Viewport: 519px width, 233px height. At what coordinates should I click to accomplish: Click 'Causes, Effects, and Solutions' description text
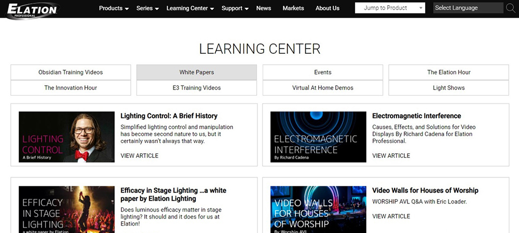click(x=424, y=134)
